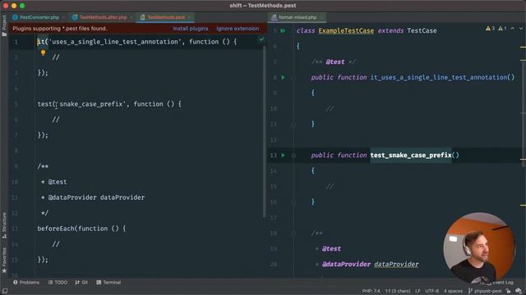Collapse the test_snake_case_prefix method fold marker
Screen dimensions: 526x295
293,156
